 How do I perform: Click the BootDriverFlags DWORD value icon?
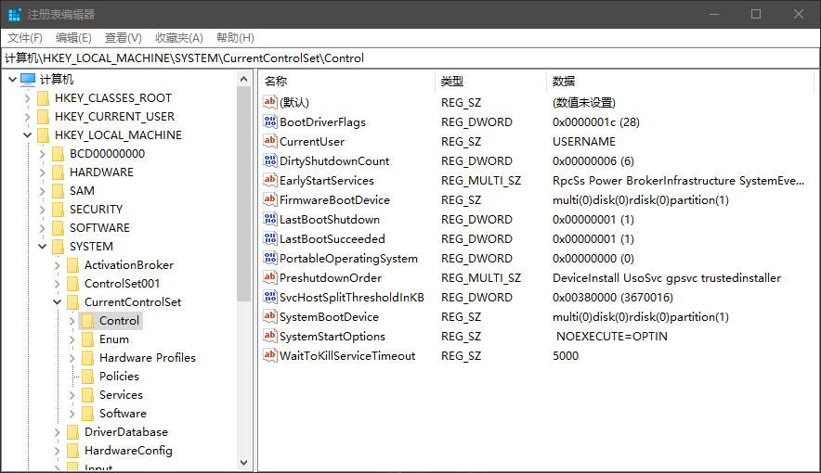[x=270, y=122]
